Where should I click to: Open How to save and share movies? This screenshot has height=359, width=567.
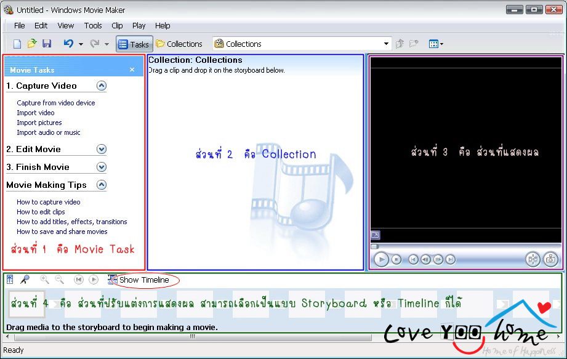click(x=62, y=232)
